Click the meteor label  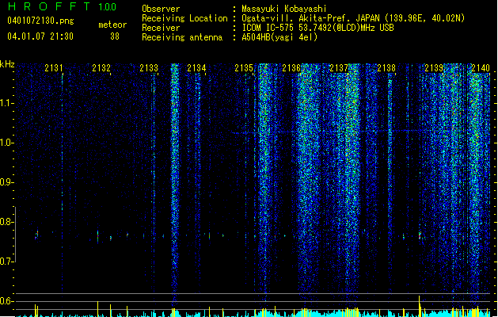[112, 25]
